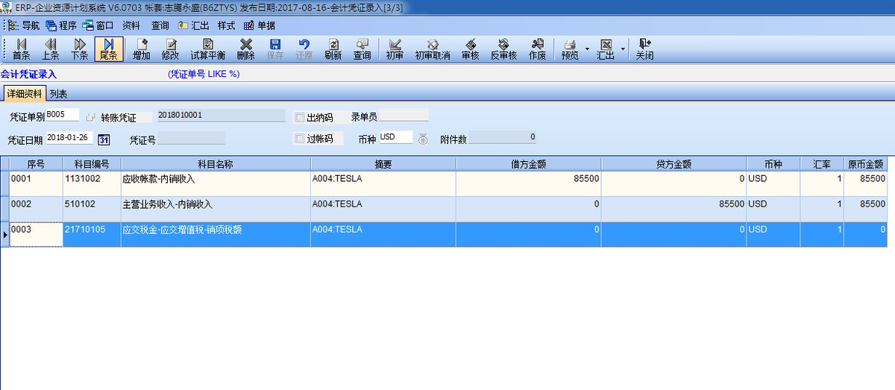This screenshot has width=895, height=390.
Task: Open the Query (查询) toolbar tool
Action: pos(362,49)
